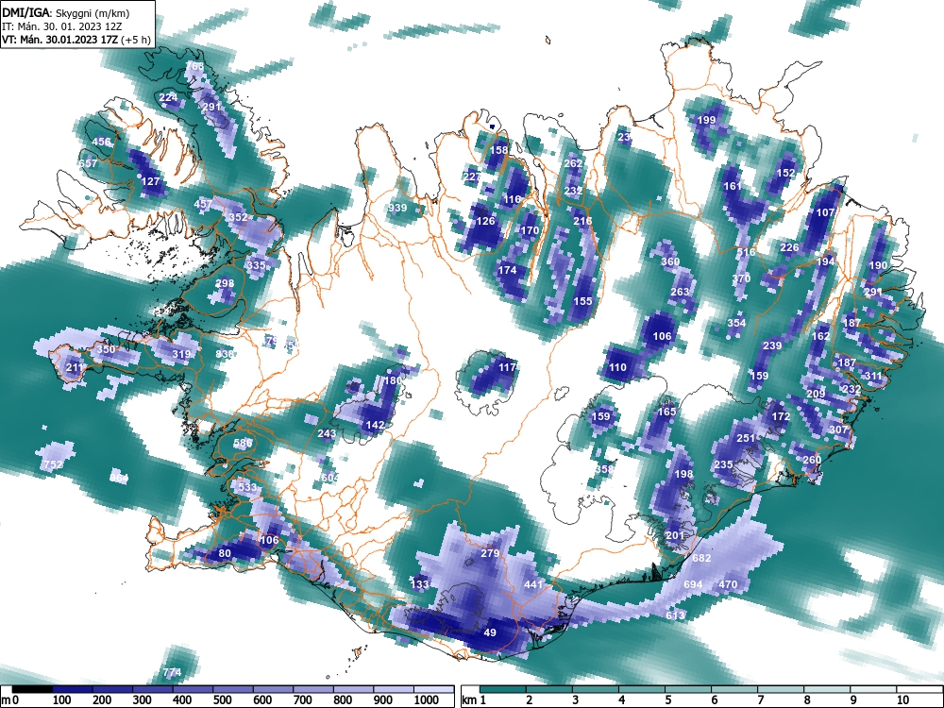Select the 441 visibility label

tap(534, 584)
